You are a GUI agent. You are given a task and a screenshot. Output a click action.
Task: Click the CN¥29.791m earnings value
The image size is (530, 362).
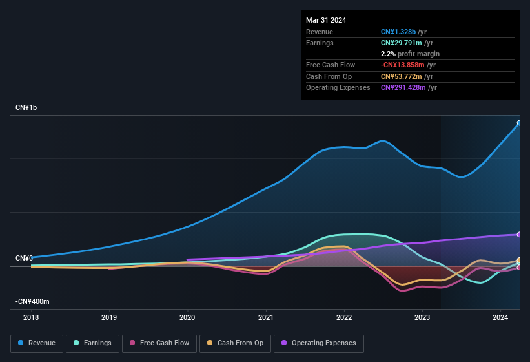pyautogui.click(x=402, y=43)
